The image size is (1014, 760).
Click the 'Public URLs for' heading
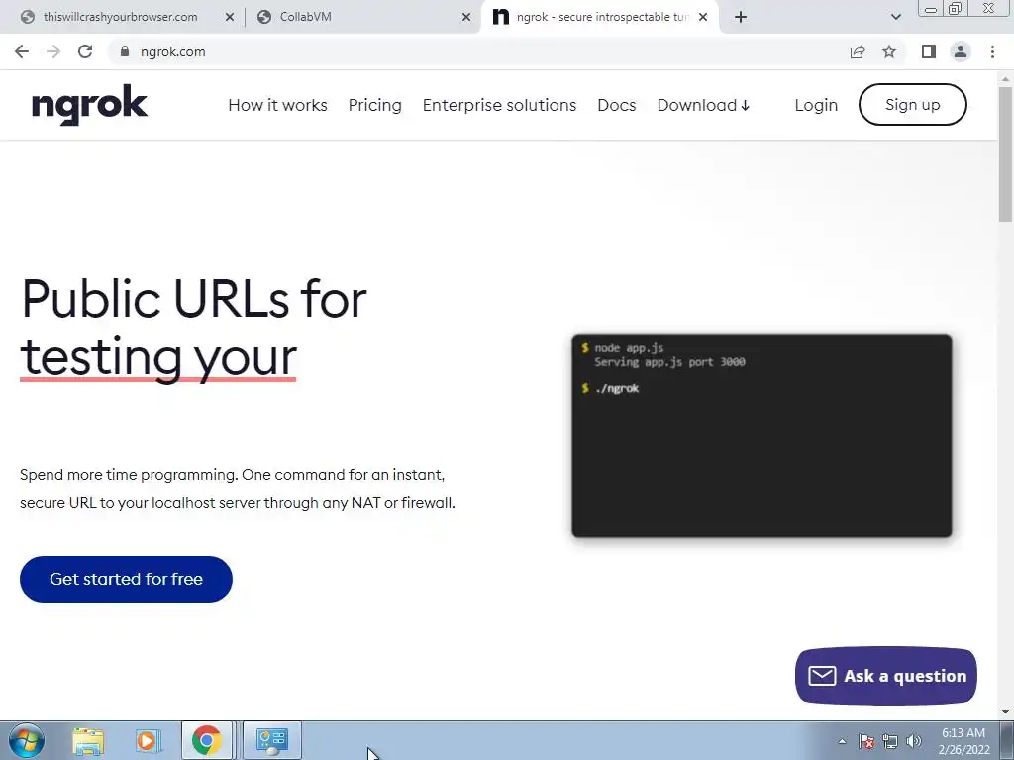[x=194, y=299]
